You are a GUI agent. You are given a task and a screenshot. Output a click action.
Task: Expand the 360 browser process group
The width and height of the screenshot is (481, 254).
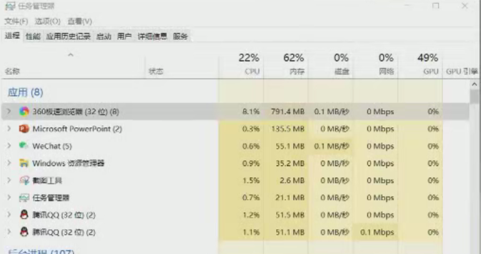[x=9, y=112]
